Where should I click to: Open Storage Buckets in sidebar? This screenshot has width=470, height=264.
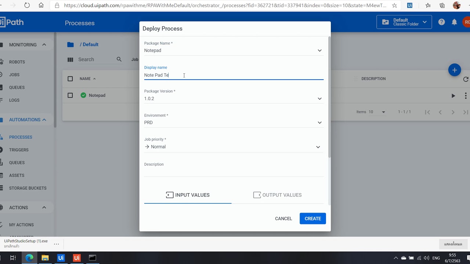(x=28, y=188)
